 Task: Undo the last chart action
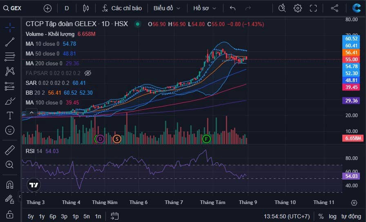coord(232,9)
